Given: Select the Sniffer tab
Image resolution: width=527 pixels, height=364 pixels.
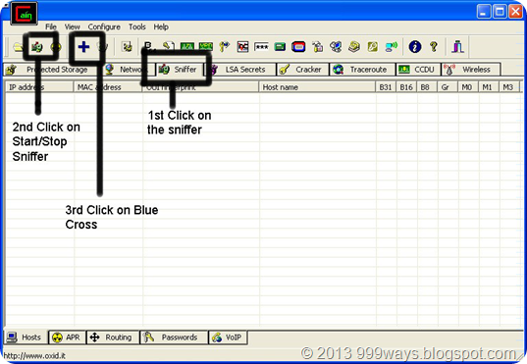Looking at the screenshot, I should pos(180,70).
